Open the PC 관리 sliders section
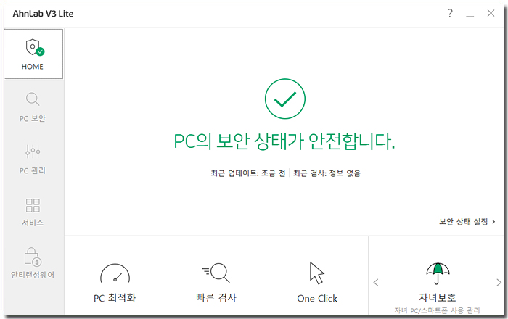Viewport: 508px width, 319px height. (x=33, y=159)
